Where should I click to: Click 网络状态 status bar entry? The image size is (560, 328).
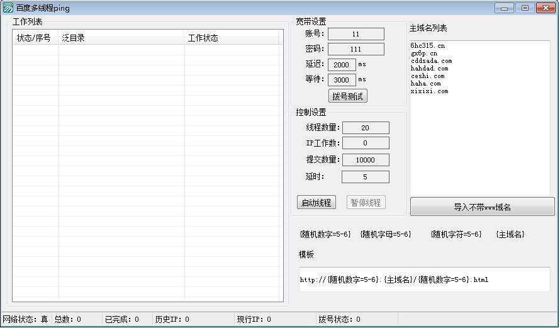pos(26,319)
